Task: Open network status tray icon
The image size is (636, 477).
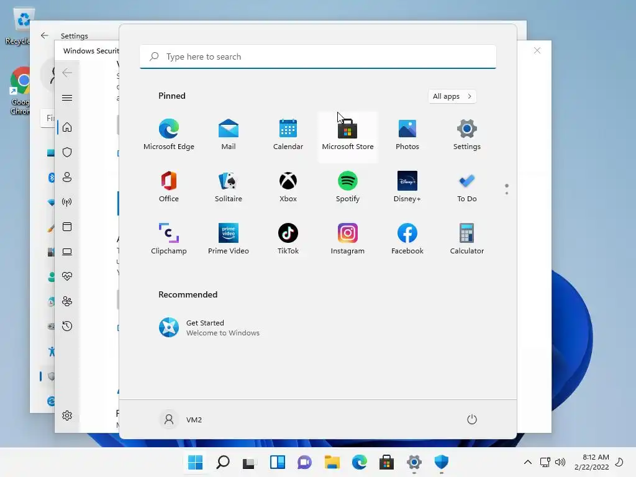Action: tap(545, 462)
